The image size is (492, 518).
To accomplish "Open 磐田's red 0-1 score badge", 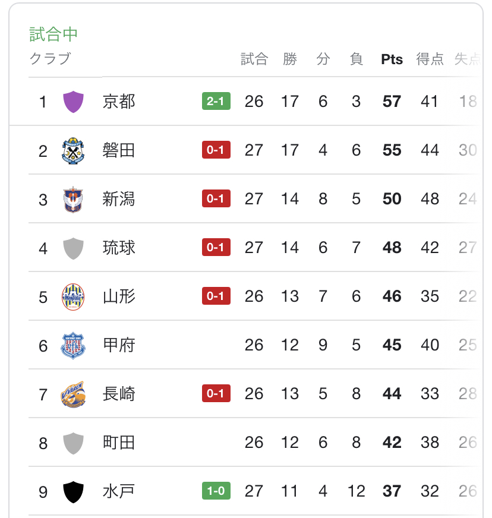I will (x=216, y=150).
